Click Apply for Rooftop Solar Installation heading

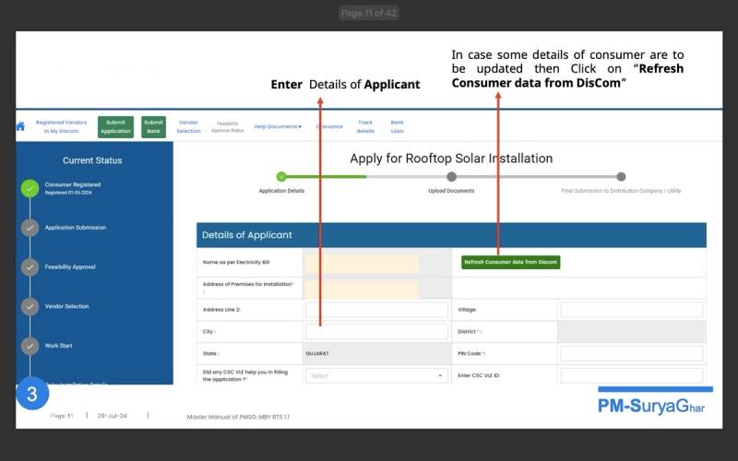[451, 159]
